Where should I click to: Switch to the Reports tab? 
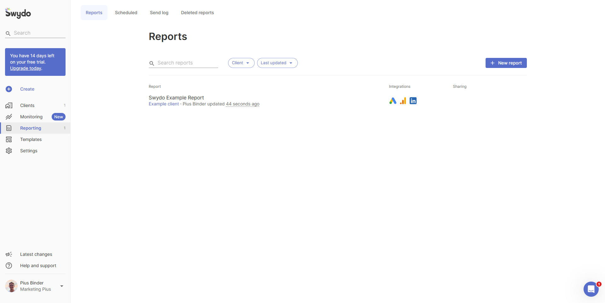click(x=94, y=13)
